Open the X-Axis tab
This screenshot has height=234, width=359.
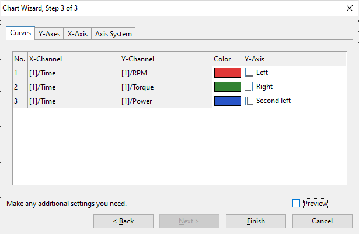coord(78,34)
